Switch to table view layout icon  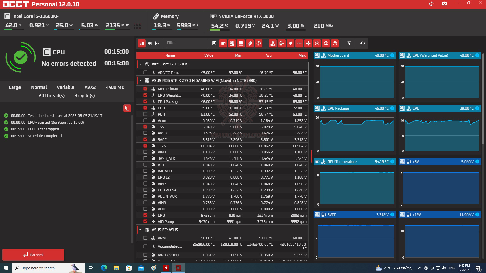tap(150, 43)
